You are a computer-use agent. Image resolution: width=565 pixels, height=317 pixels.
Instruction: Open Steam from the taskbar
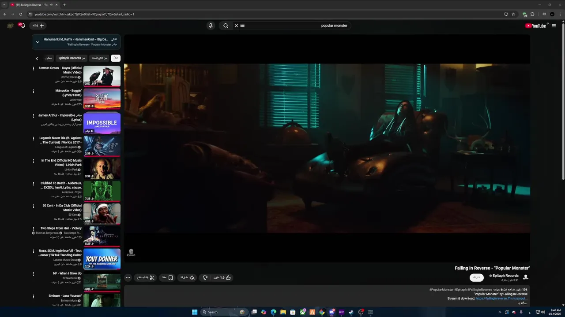(351, 312)
